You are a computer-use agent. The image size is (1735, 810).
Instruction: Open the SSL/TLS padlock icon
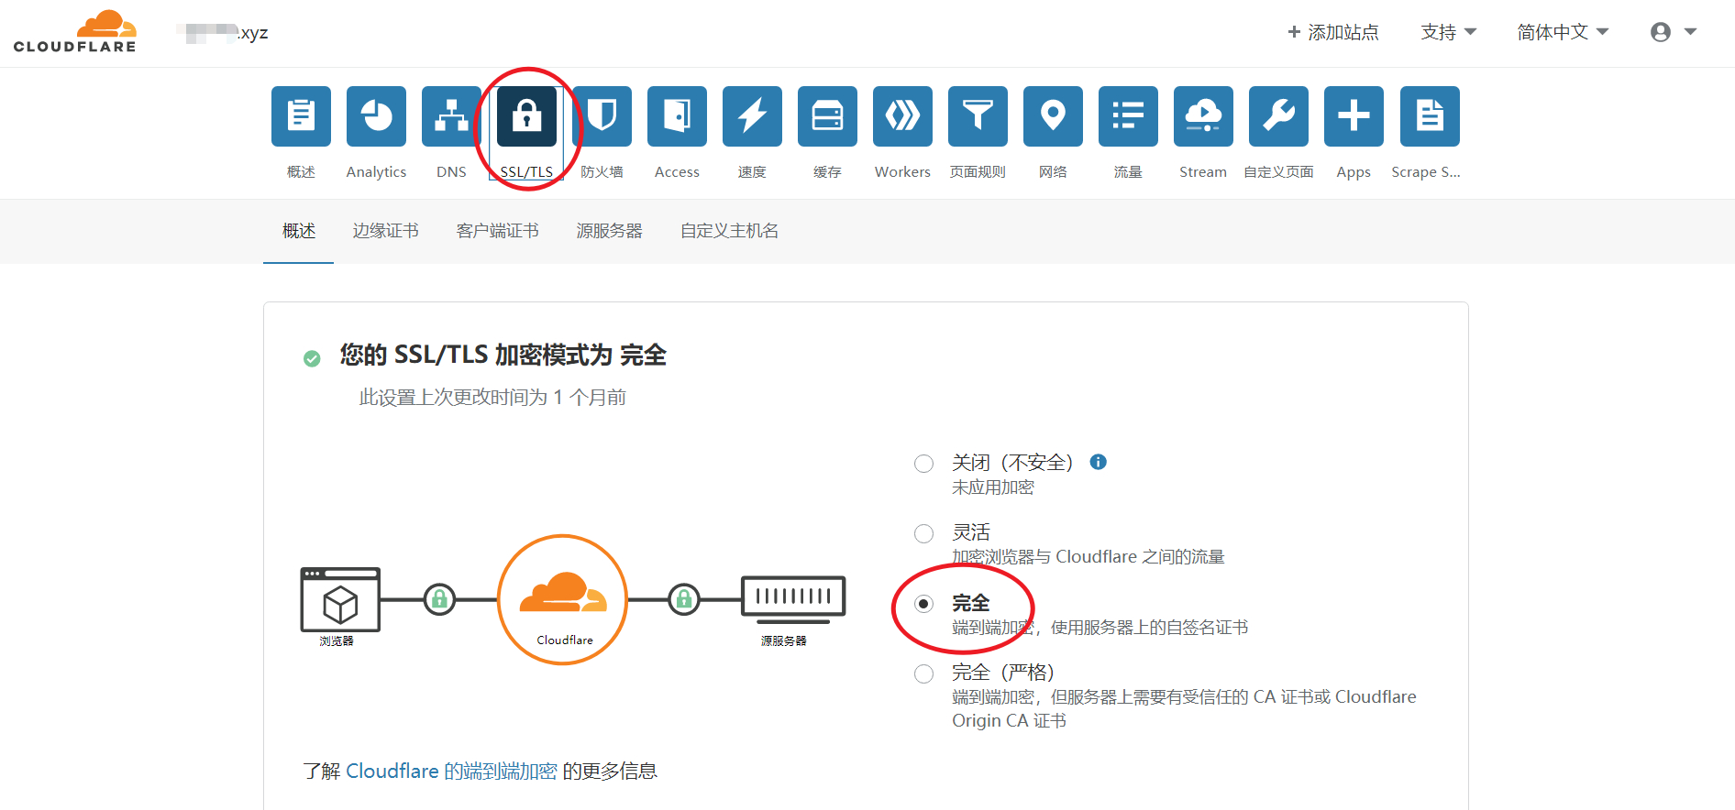[x=526, y=116]
